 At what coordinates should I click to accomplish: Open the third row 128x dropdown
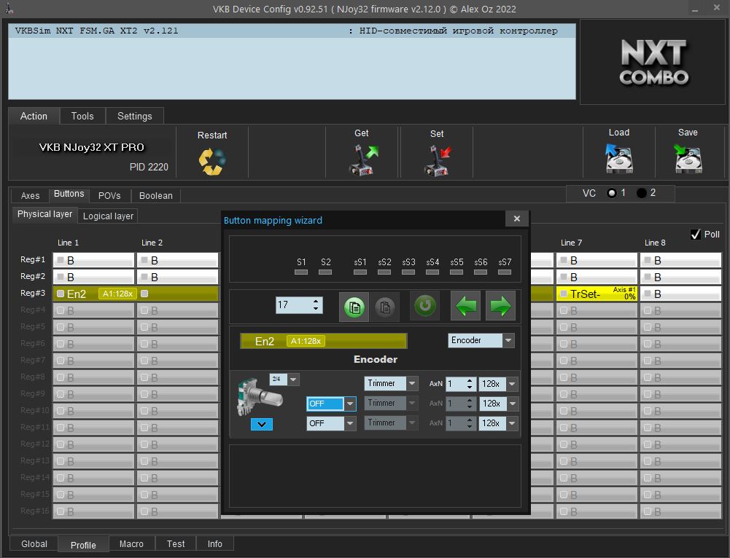(512, 423)
